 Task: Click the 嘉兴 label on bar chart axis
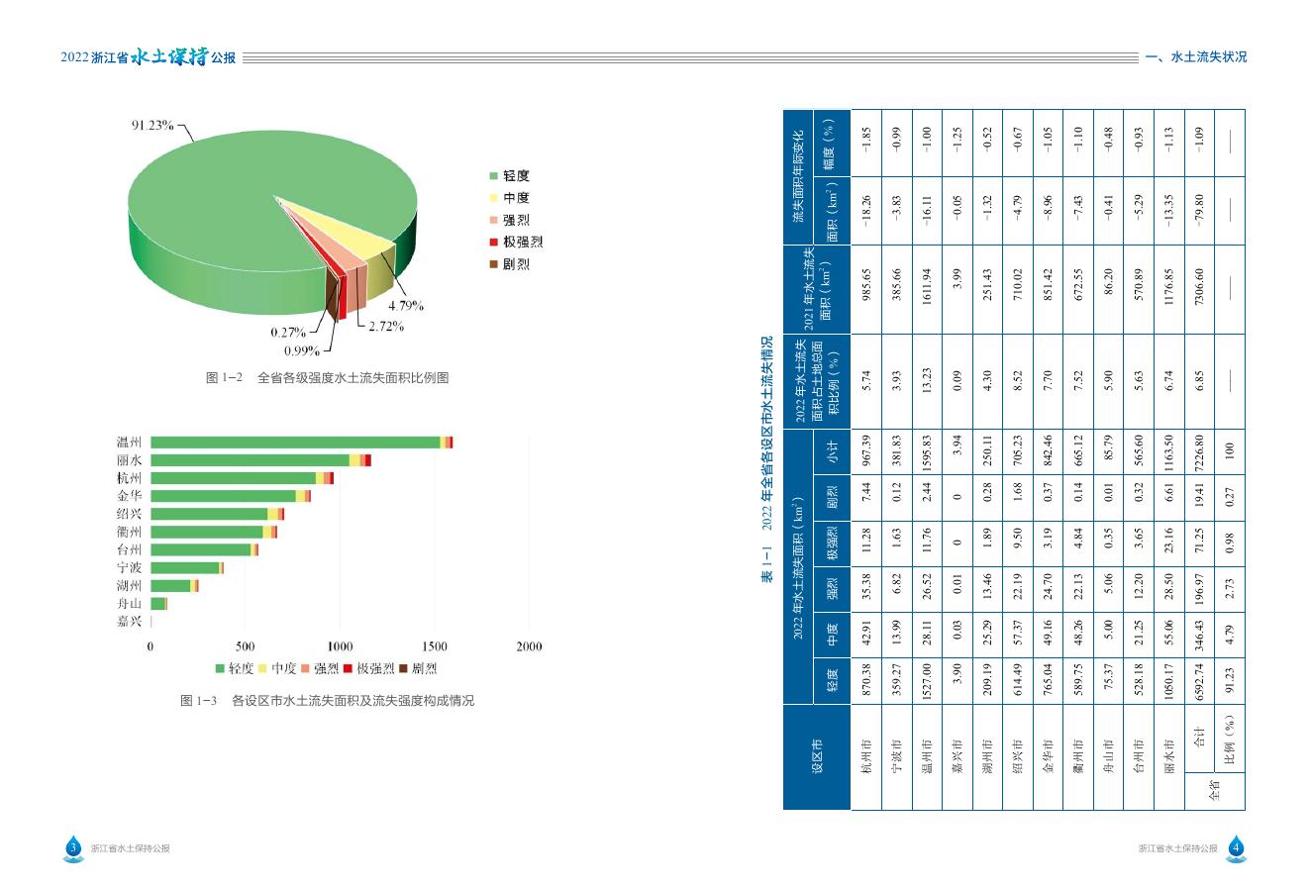pos(129,622)
